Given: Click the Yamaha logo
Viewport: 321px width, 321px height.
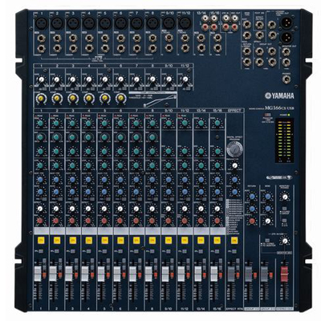Looking at the screenshot, I should [279, 95].
